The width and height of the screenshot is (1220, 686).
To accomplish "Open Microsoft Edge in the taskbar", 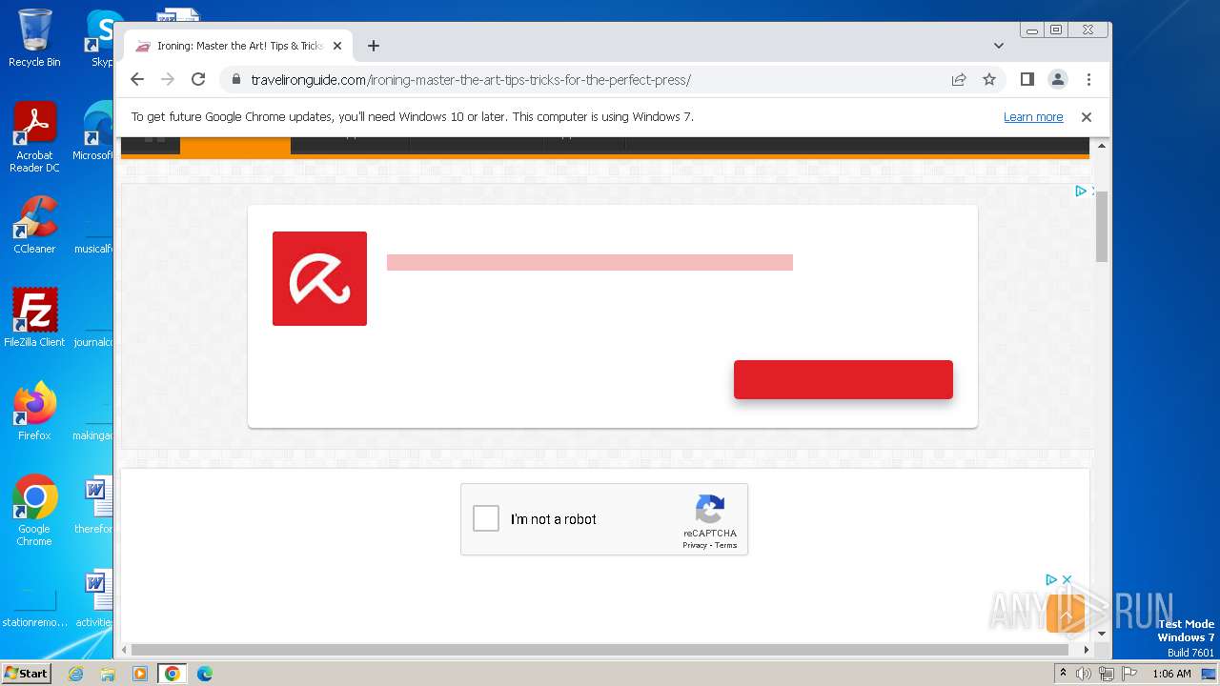I will tap(205, 674).
